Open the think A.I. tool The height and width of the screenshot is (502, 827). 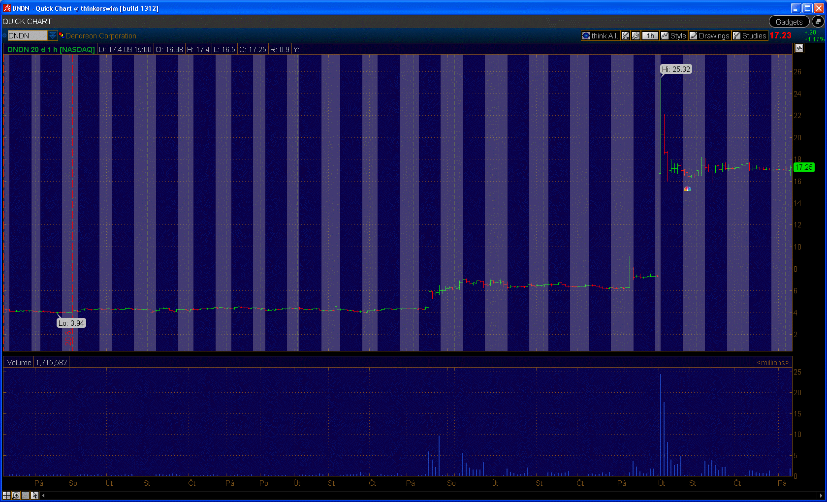600,35
